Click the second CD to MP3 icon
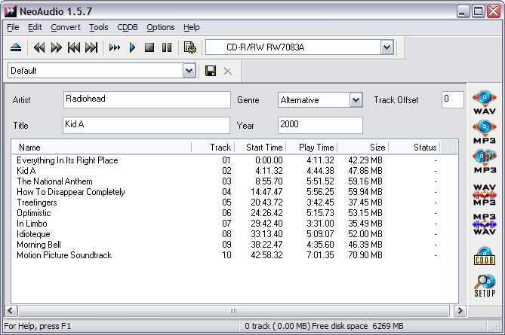The width and height of the screenshot is (505, 335). tap(485, 161)
